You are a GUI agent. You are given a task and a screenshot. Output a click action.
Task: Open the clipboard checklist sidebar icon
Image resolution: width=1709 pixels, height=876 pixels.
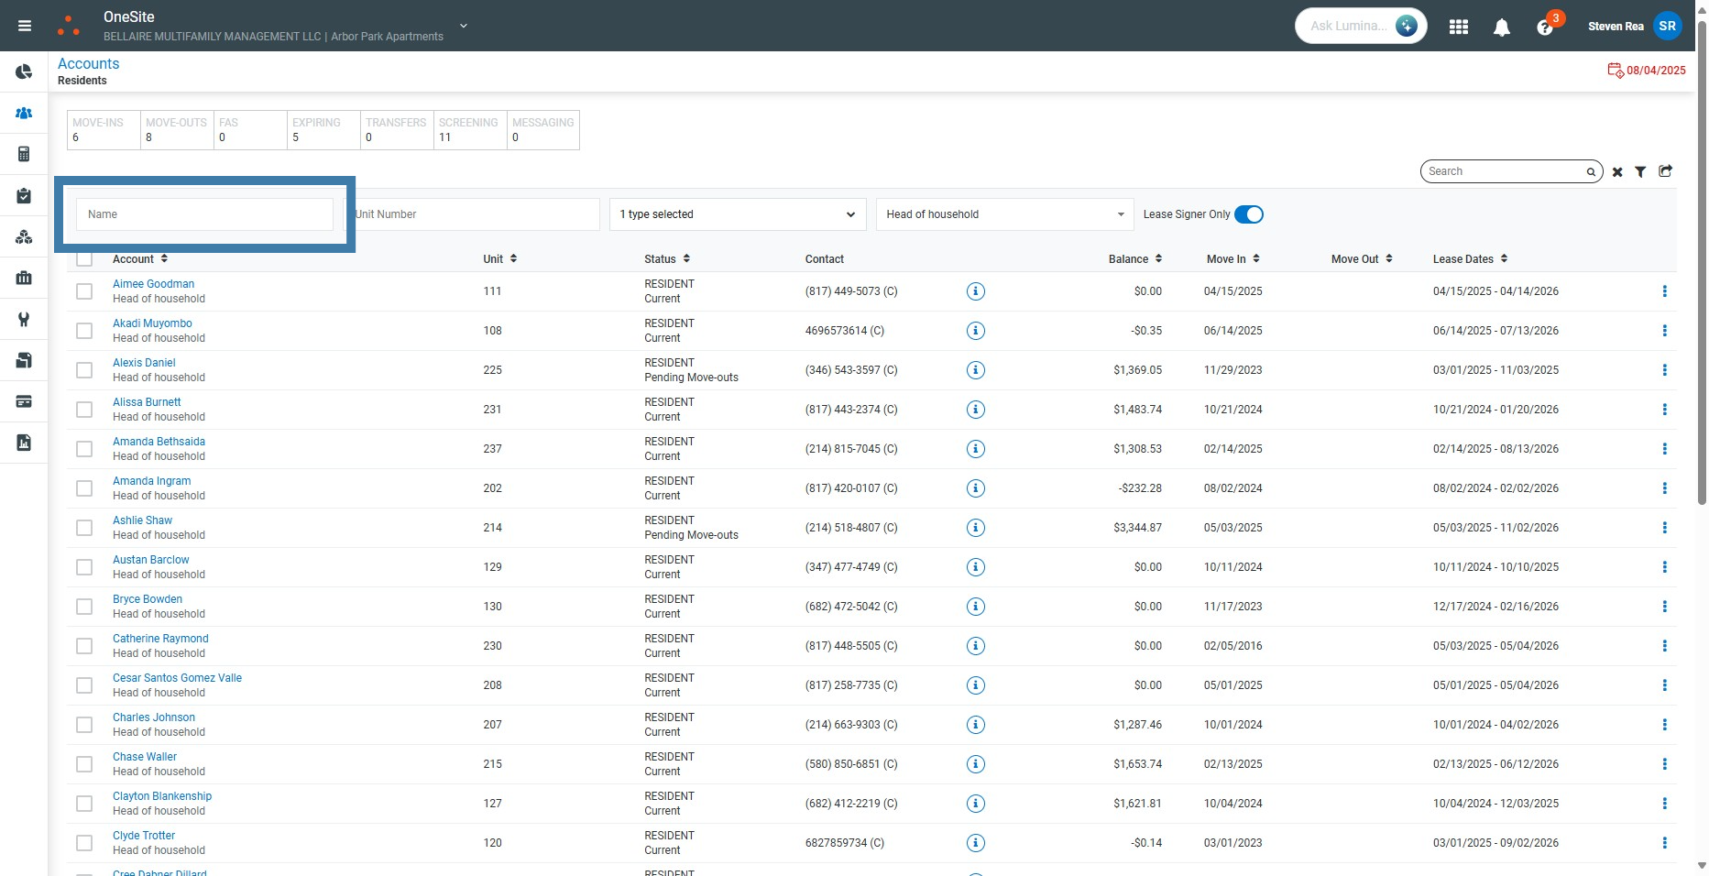24,195
